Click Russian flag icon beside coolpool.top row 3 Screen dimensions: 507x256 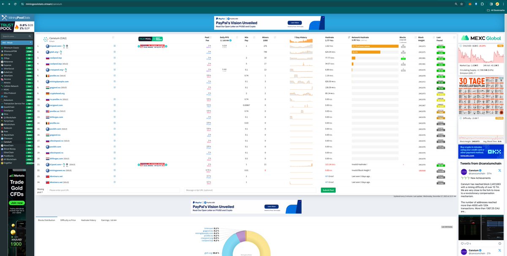point(47,57)
